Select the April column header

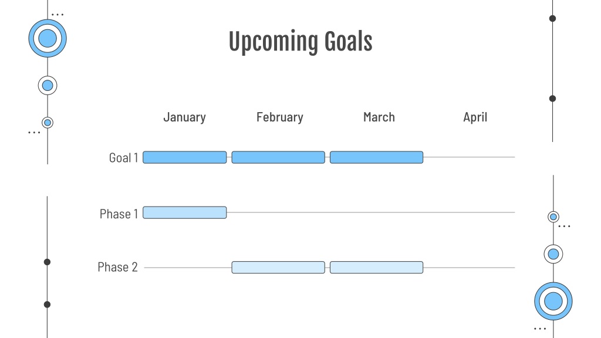click(x=475, y=117)
